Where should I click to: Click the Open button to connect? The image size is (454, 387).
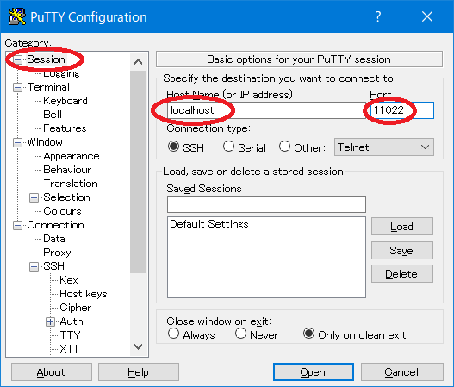[x=314, y=372]
